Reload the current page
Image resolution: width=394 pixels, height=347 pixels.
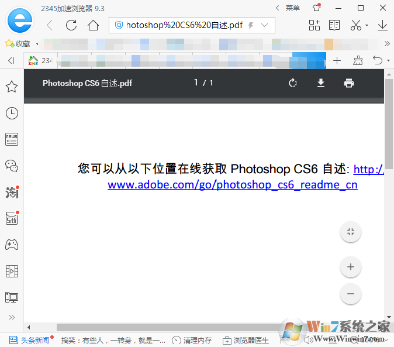click(x=71, y=25)
